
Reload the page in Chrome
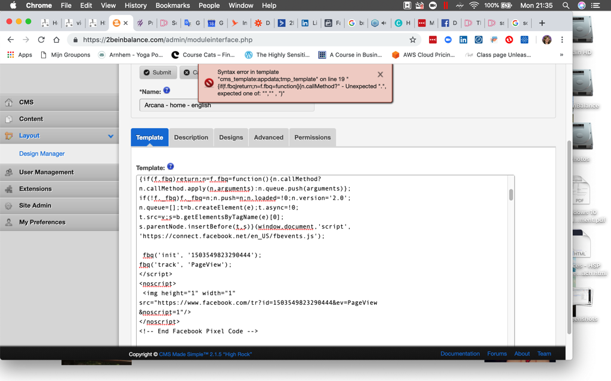coord(41,40)
